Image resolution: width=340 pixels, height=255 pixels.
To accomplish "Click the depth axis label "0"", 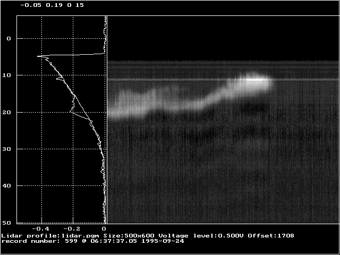I will [x=8, y=39].
